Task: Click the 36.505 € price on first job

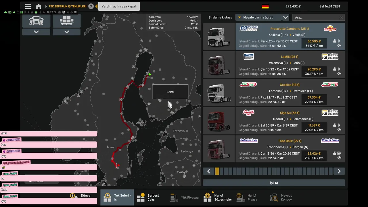Action: coord(314,41)
